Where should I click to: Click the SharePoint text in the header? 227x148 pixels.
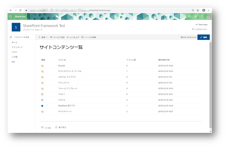[x=20, y=17]
